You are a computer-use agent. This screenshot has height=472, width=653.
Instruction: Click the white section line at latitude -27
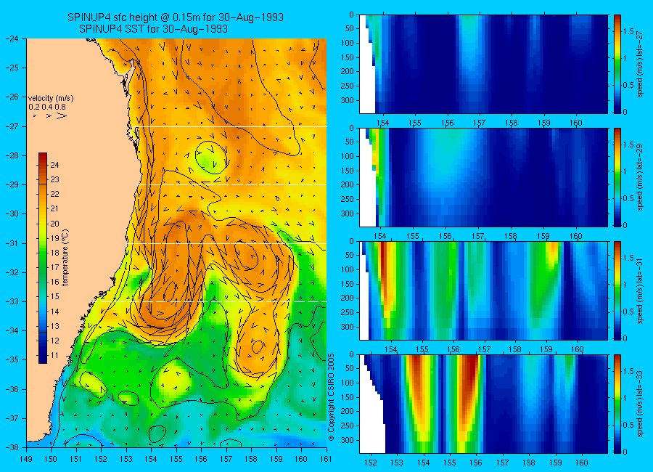[x=230, y=126]
